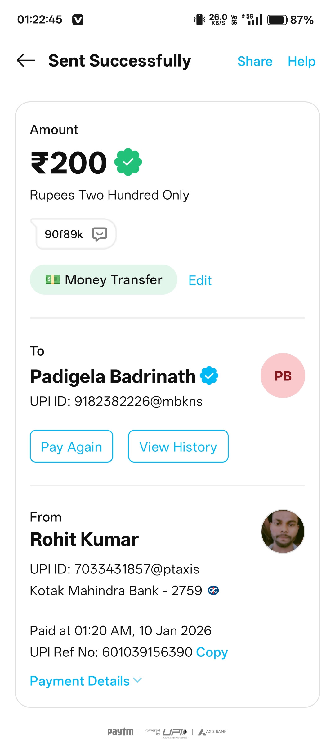Viewport: 335px width, 746px height.
Task: Tap the green payment success badge
Action: point(128,162)
